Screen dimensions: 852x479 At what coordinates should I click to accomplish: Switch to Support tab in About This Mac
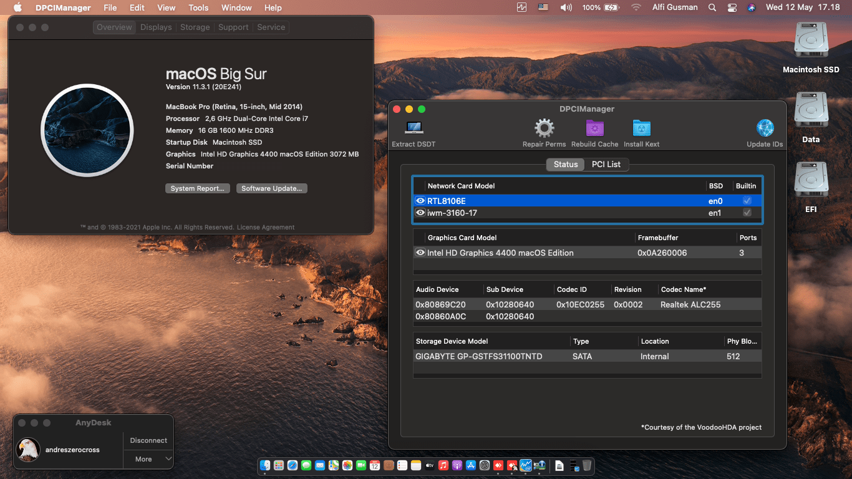233,27
